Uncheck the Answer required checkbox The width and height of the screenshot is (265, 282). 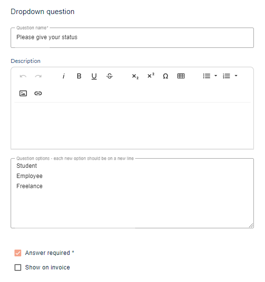(x=18, y=253)
